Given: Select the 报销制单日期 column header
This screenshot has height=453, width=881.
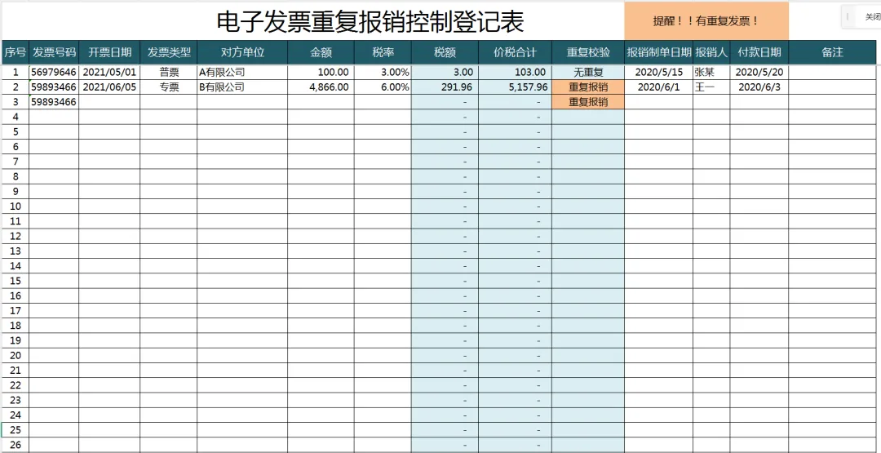Looking at the screenshot, I should [658, 53].
